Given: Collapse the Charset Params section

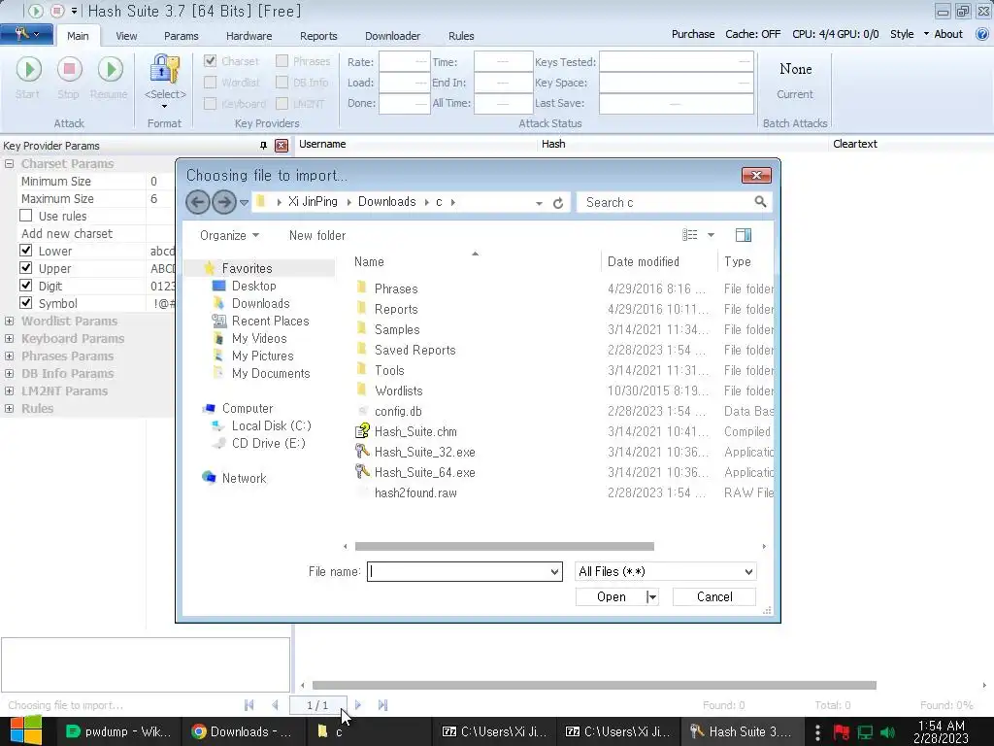Looking at the screenshot, I should point(9,163).
